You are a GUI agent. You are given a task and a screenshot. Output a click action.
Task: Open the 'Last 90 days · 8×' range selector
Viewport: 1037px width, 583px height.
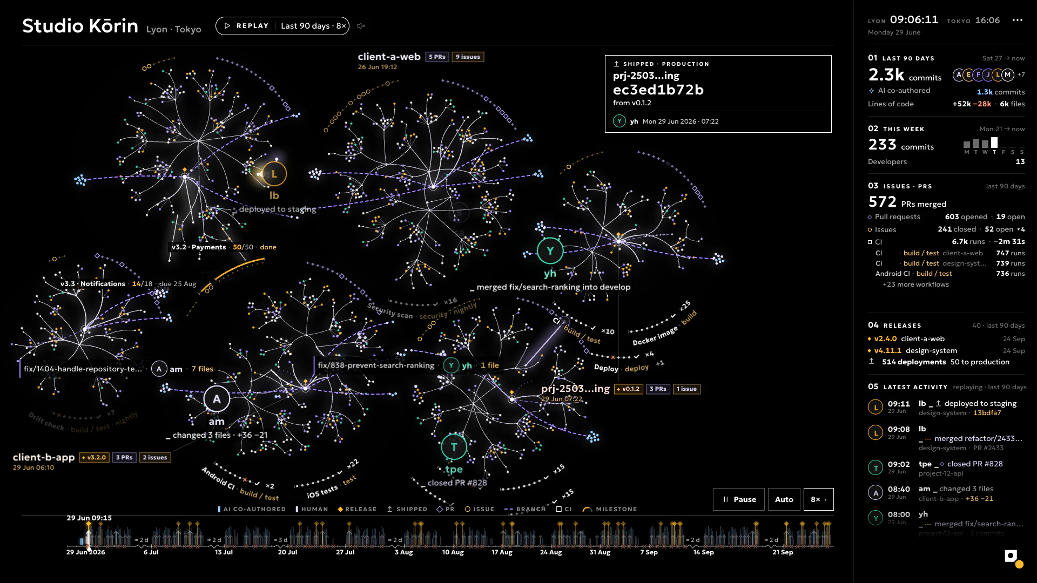pyautogui.click(x=313, y=26)
